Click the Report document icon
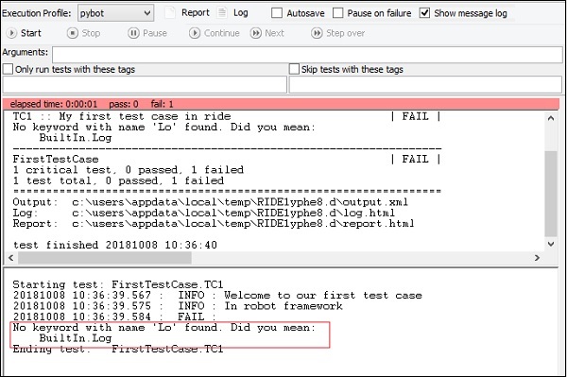567x377 pixels. coord(170,13)
